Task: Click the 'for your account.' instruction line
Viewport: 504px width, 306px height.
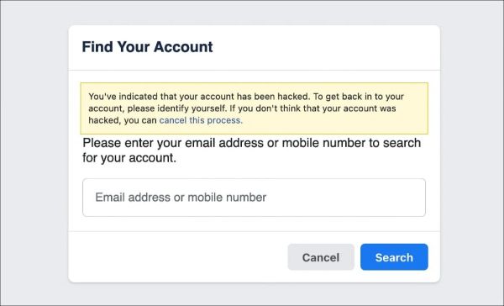Action: pos(129,158)
